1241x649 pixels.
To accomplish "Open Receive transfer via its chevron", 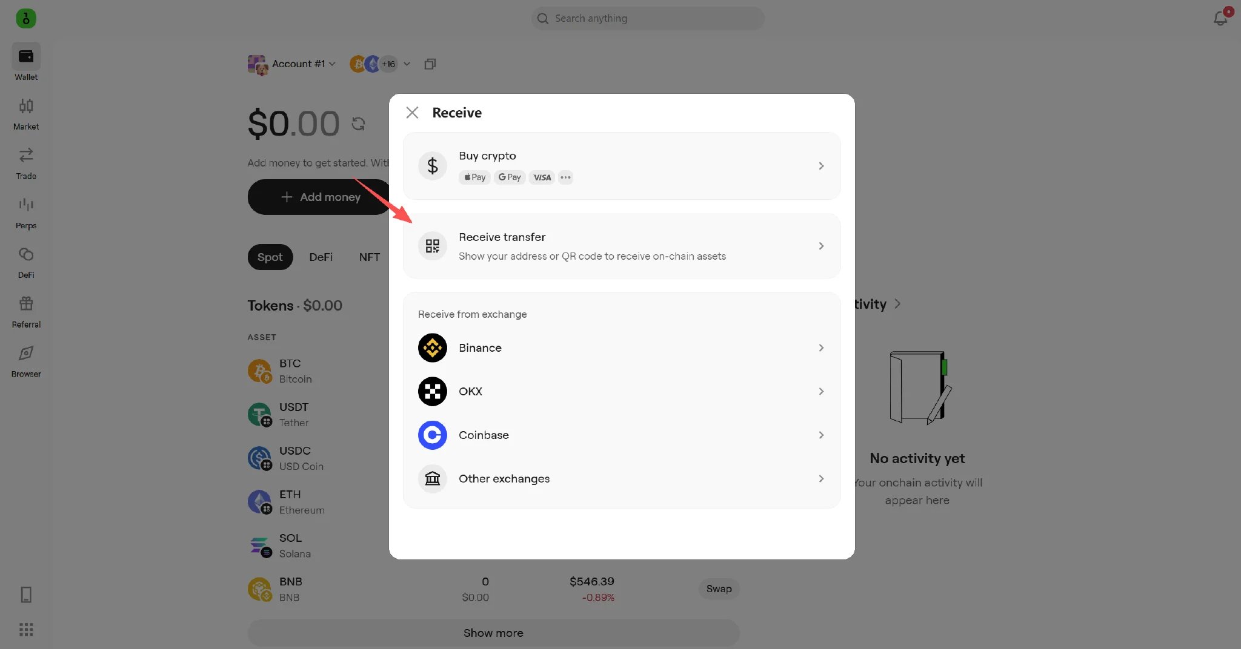I will 821,246.
